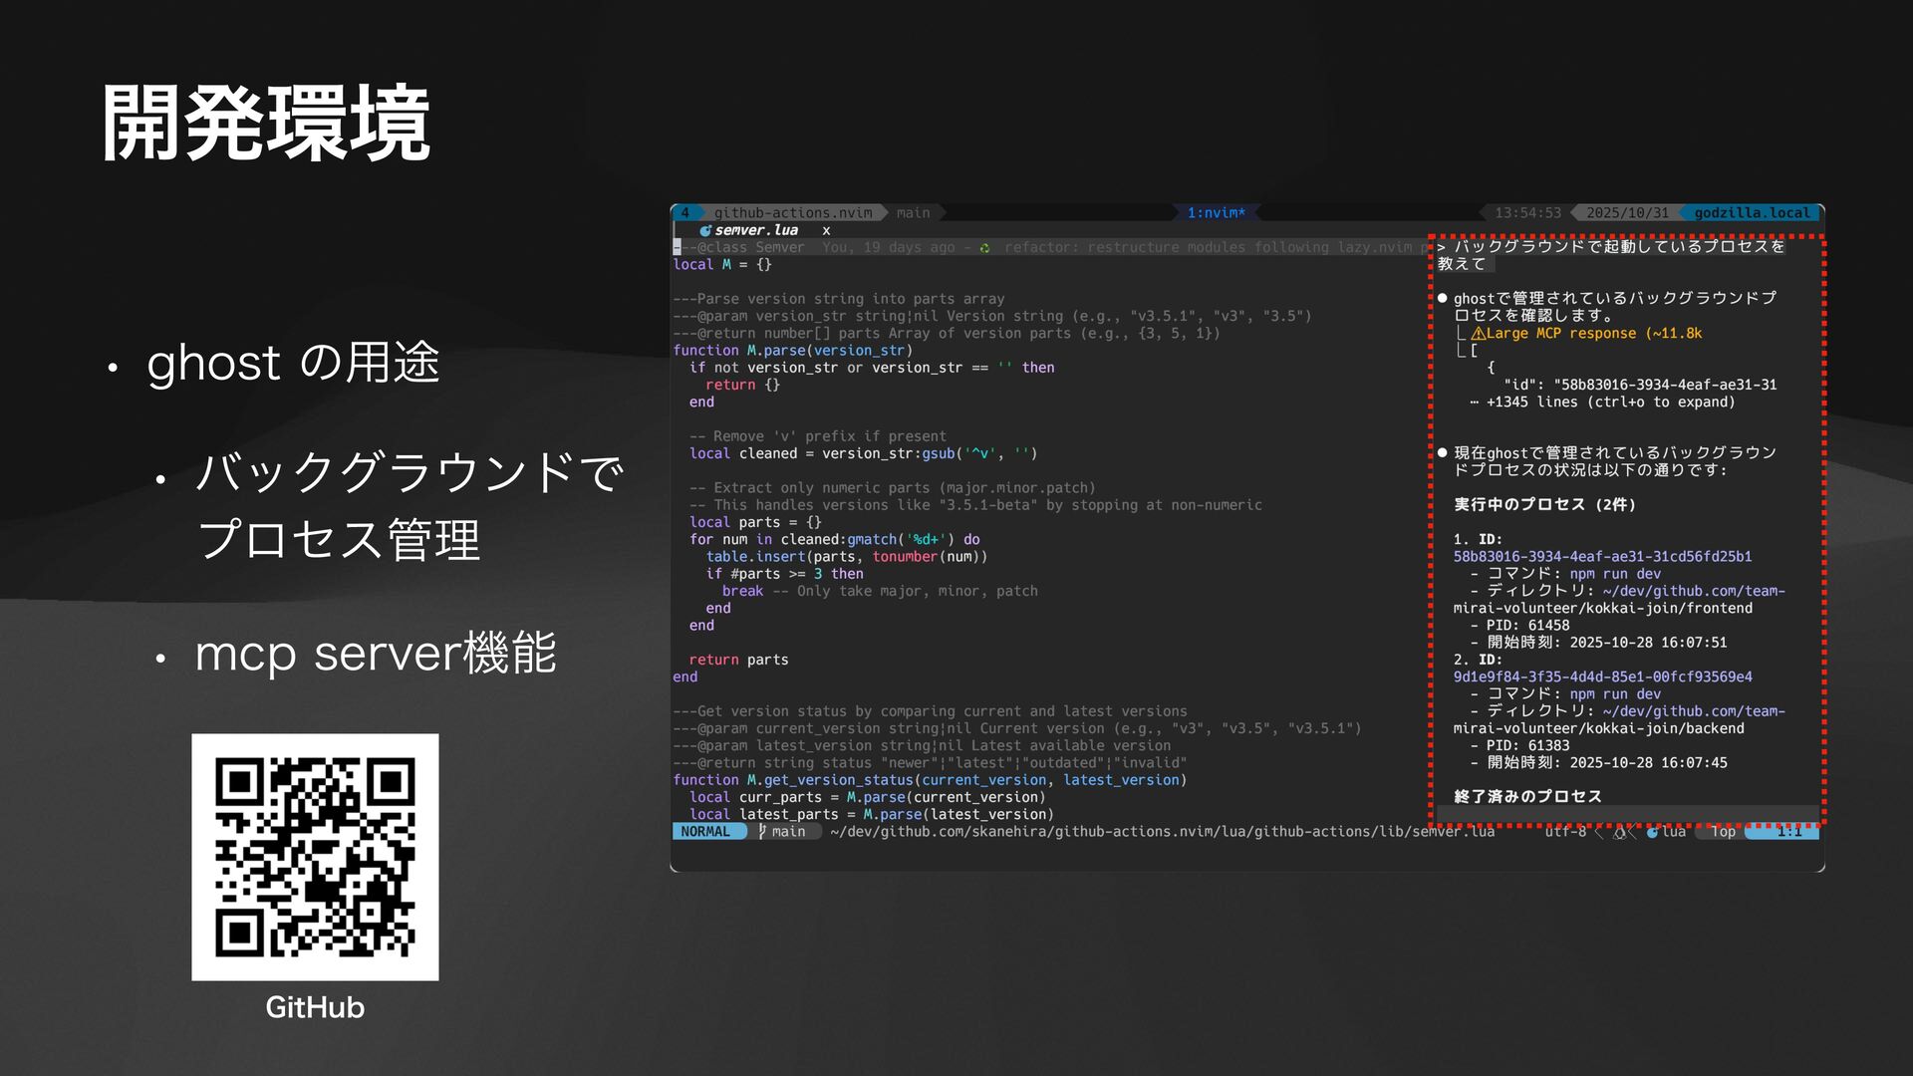Close the semver.lua buffer tab
The height and width of the screenshot is (1076, 1913).
click(x=826, y=230)
